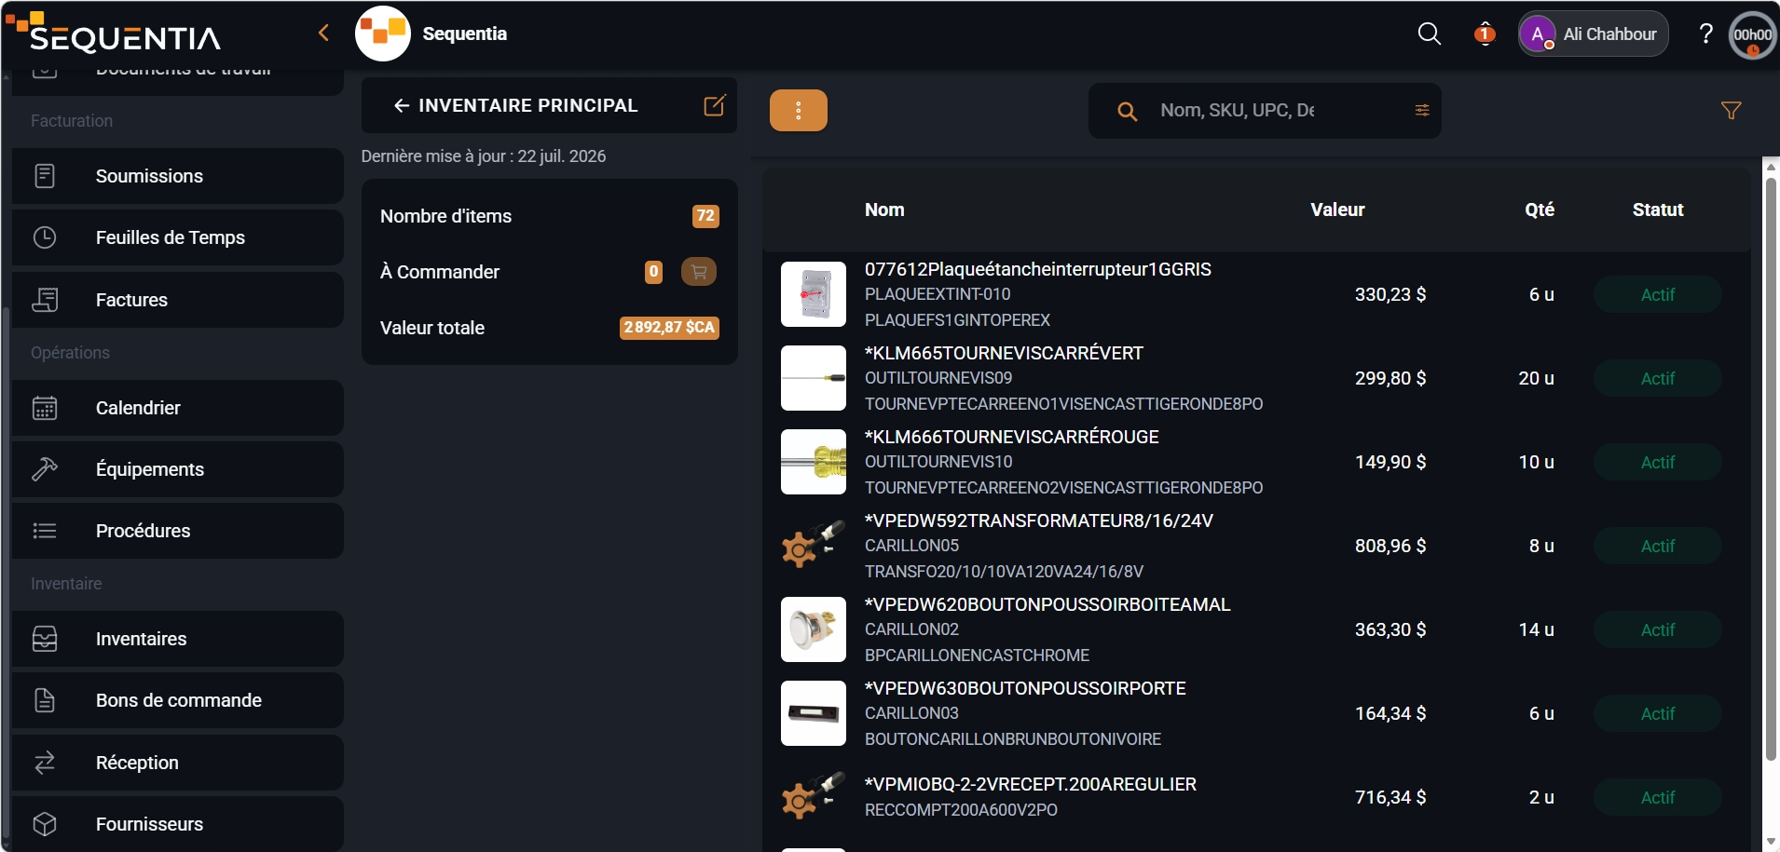Open the Ali Chahbour user menu
Screen dimensions: 1780x852
point(1593,34)
